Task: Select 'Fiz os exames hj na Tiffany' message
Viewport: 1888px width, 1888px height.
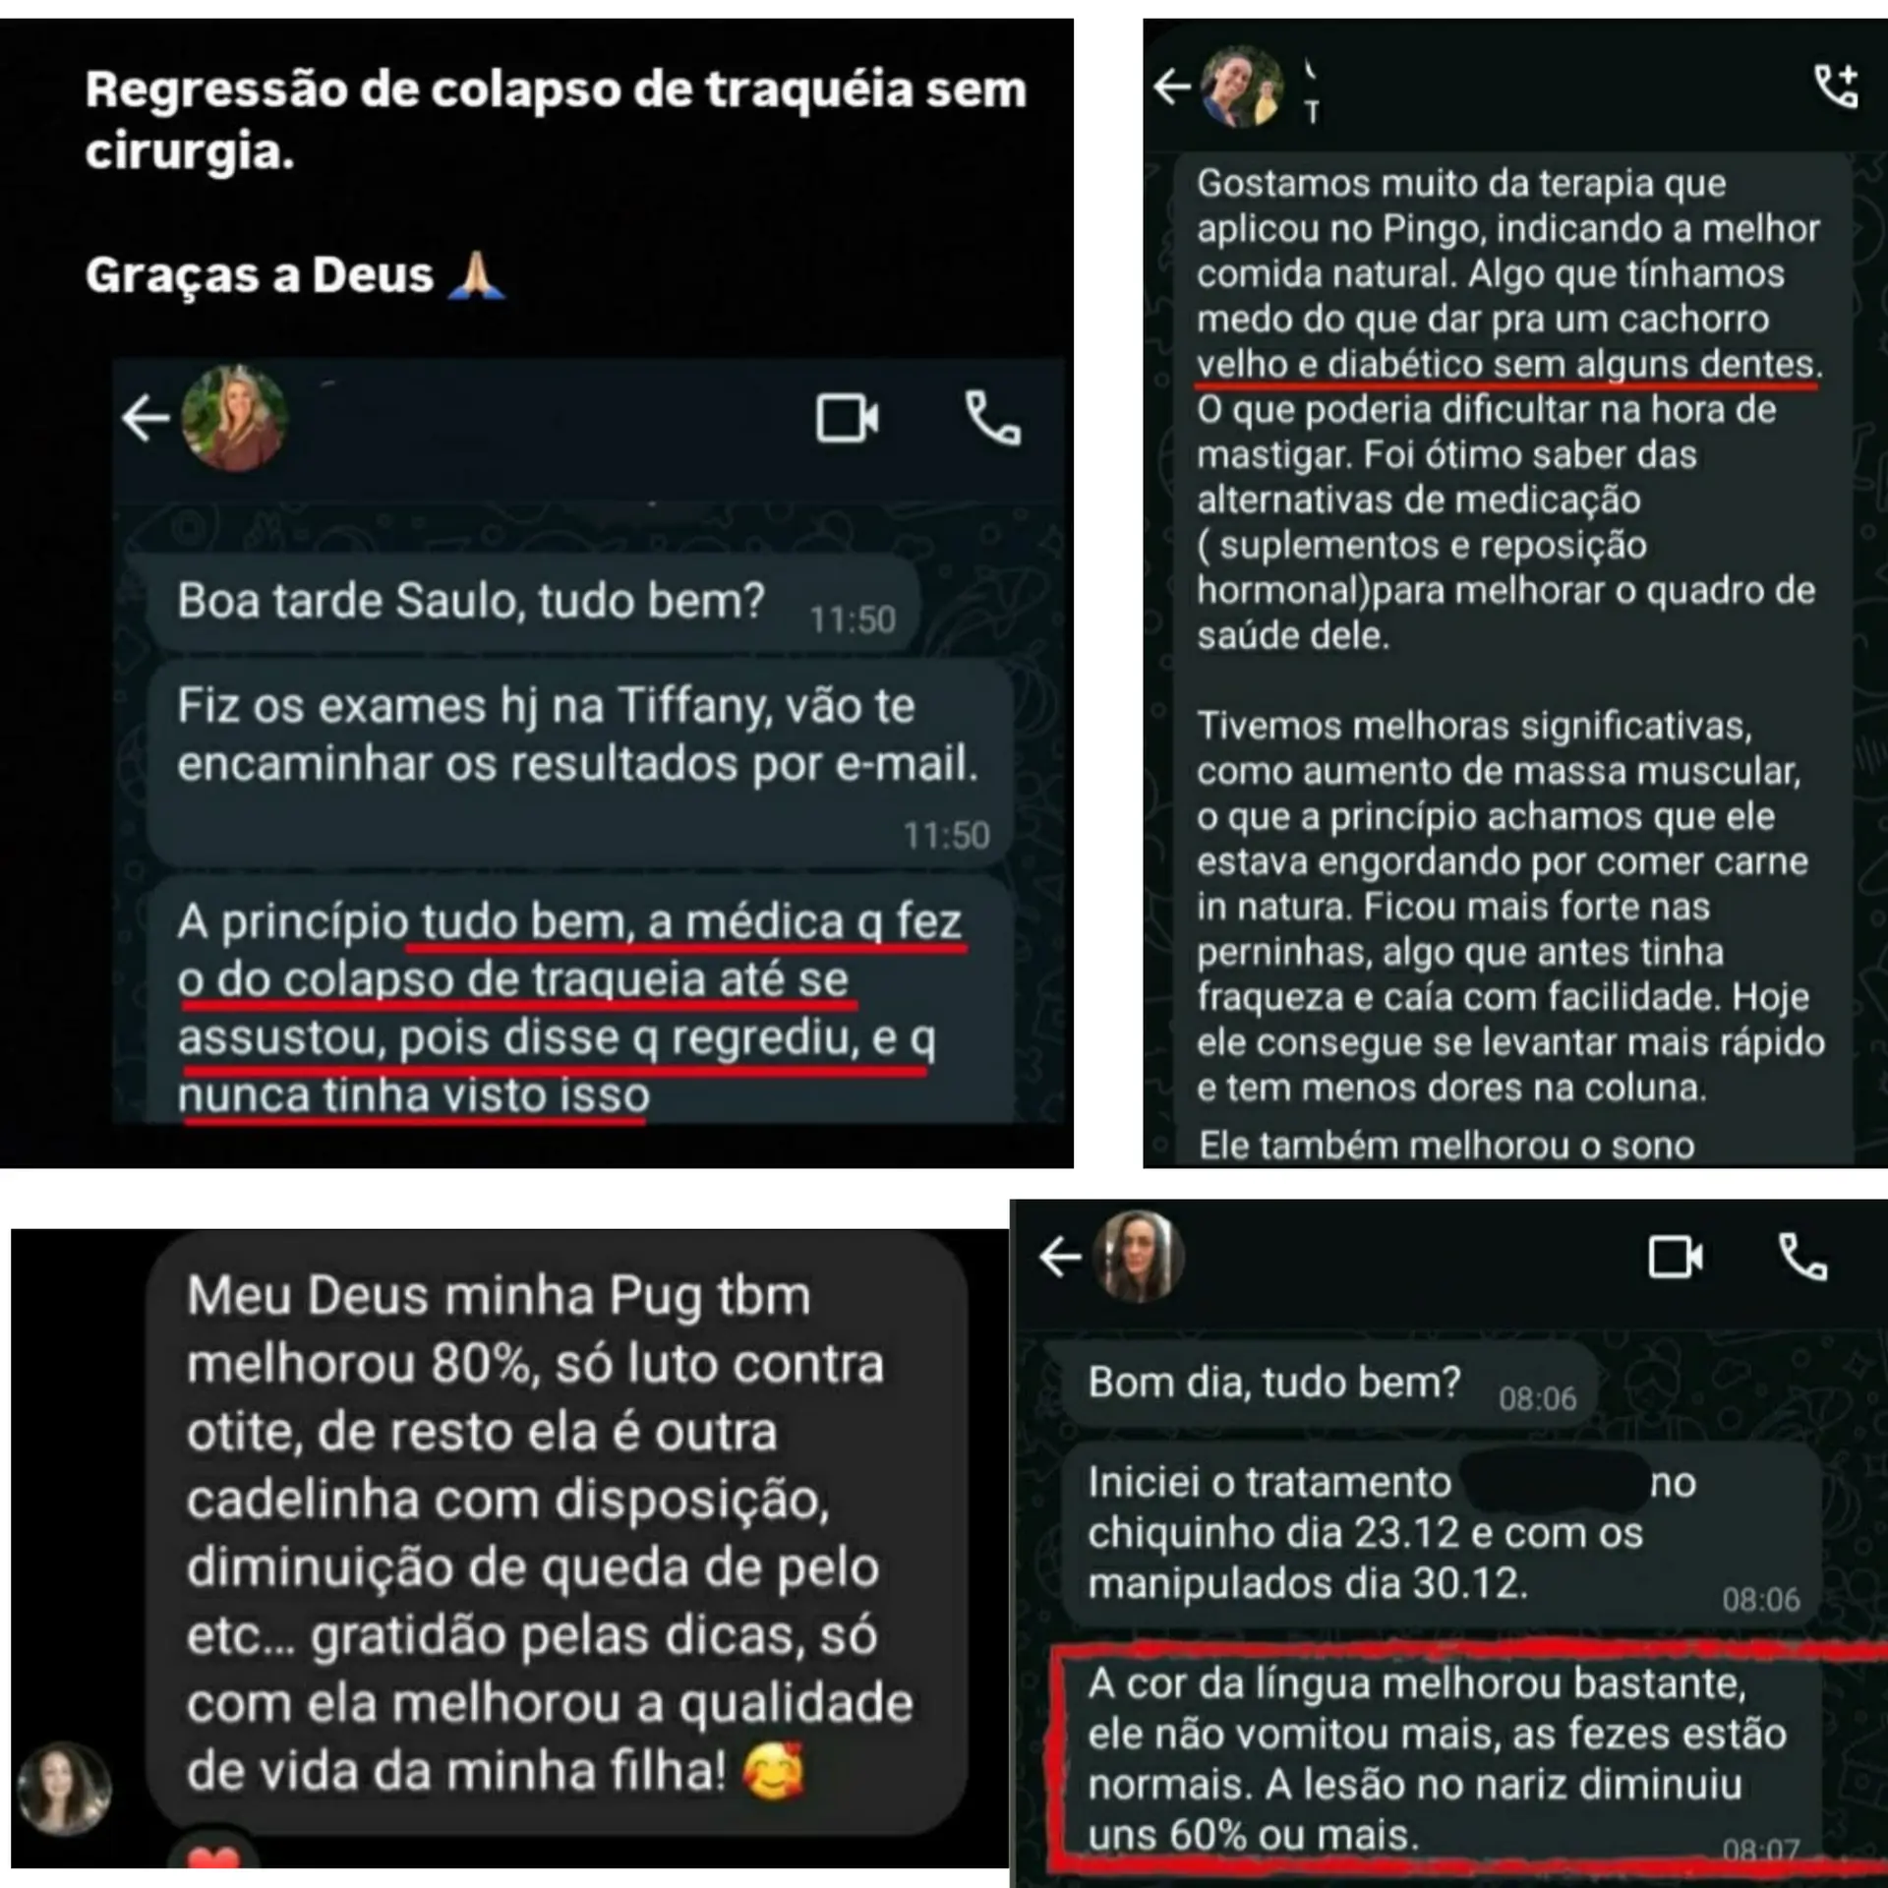Action: [x=579, y=764]
